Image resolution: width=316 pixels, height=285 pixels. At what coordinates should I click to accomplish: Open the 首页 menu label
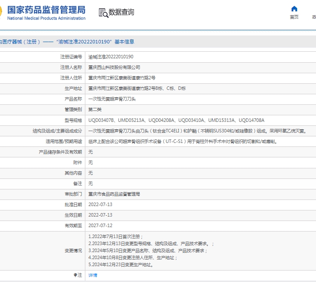point(294,17)
